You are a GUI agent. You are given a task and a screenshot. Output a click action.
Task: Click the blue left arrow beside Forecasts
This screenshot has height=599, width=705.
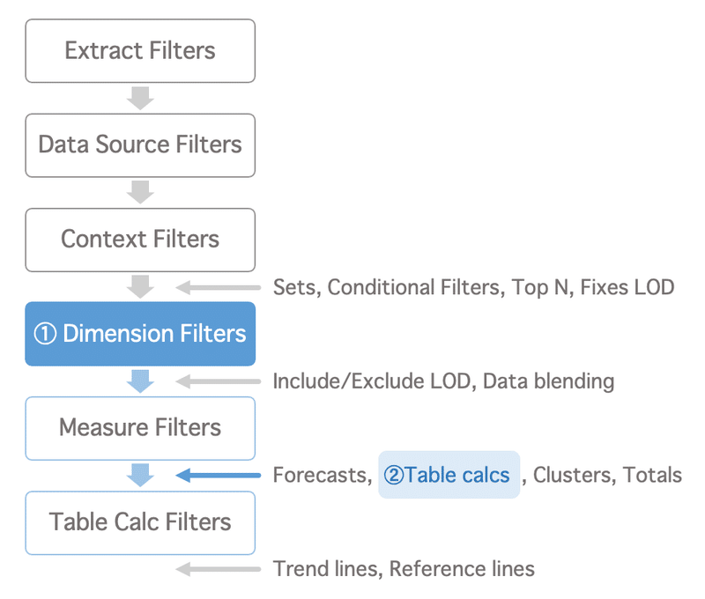(218, 475)
